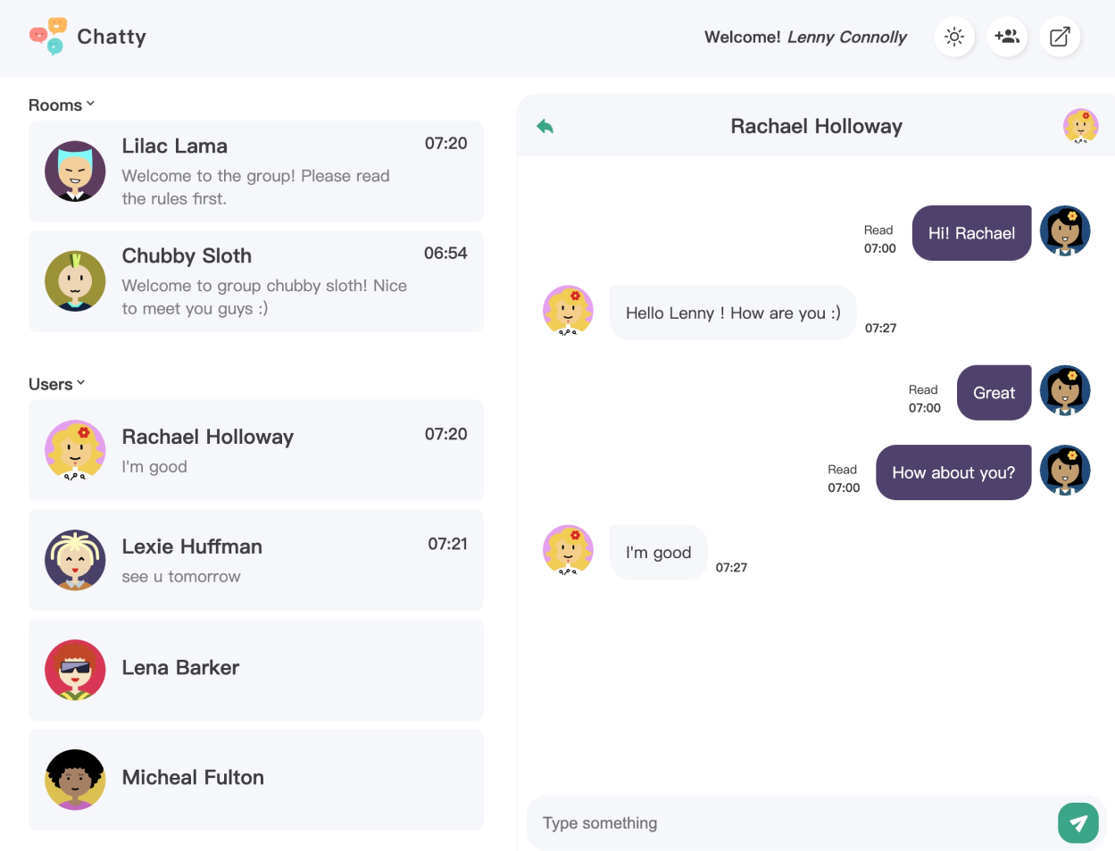Click the "How about you?" message bubble
This screenshot has height=851, width=1115.
click(953, 472)
